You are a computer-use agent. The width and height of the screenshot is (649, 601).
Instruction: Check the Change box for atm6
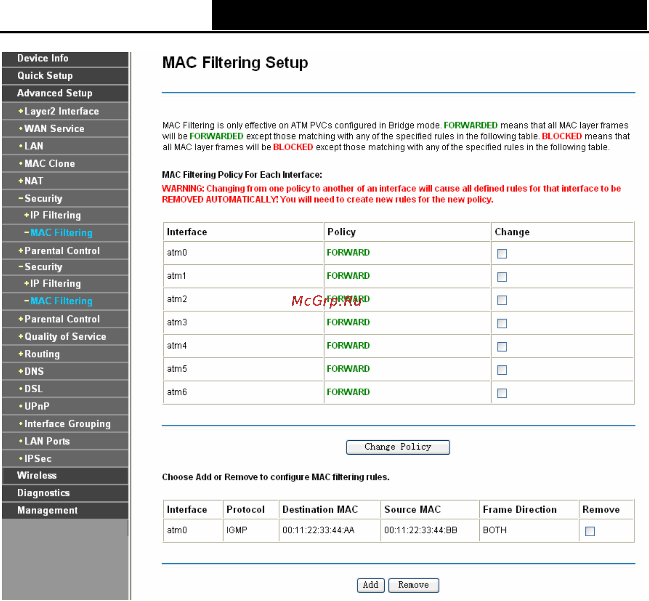point(502,393)
